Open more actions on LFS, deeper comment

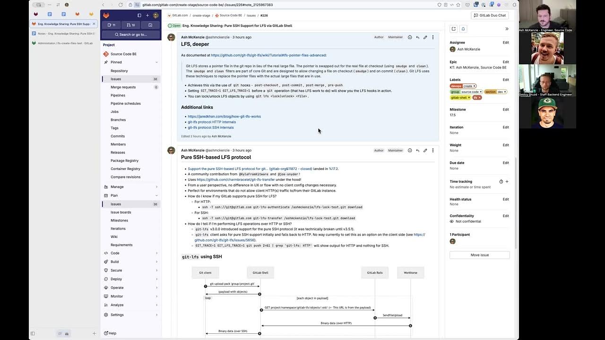pos(432,37)
